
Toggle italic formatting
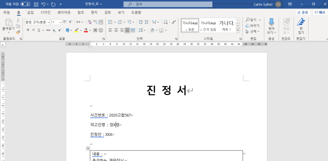pyautogui.click(x=33, y=30)
